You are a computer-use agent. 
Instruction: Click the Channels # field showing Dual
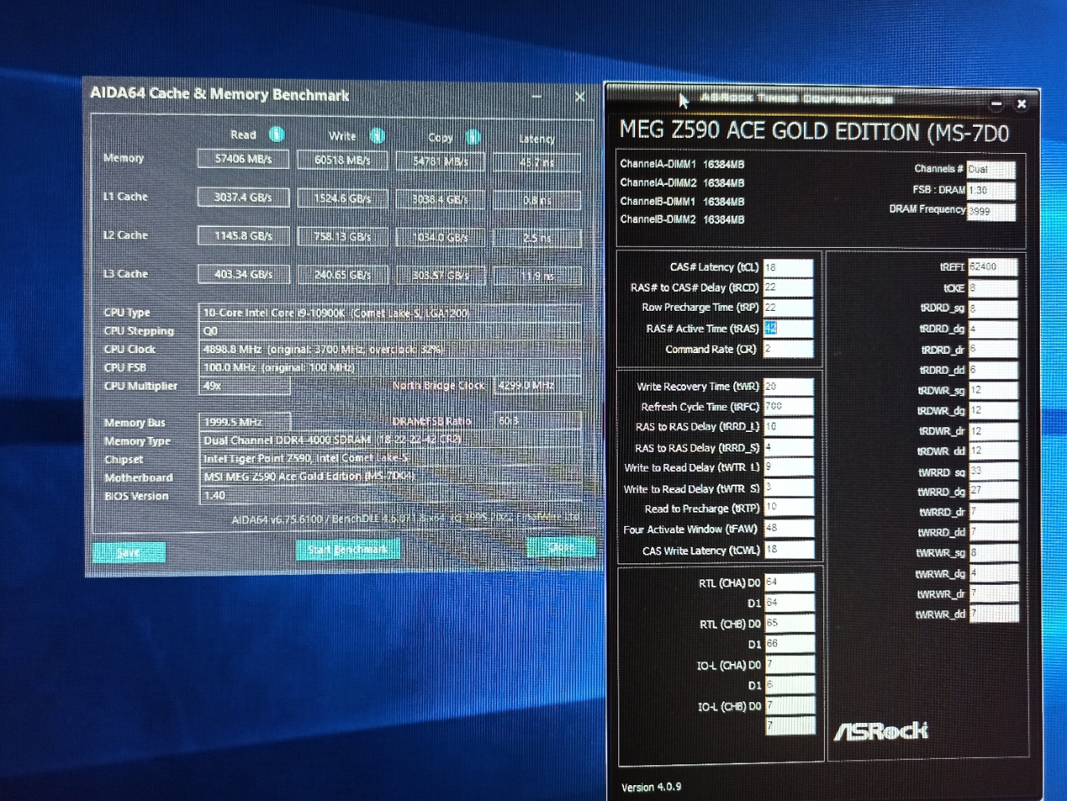[x=991, y=170]
